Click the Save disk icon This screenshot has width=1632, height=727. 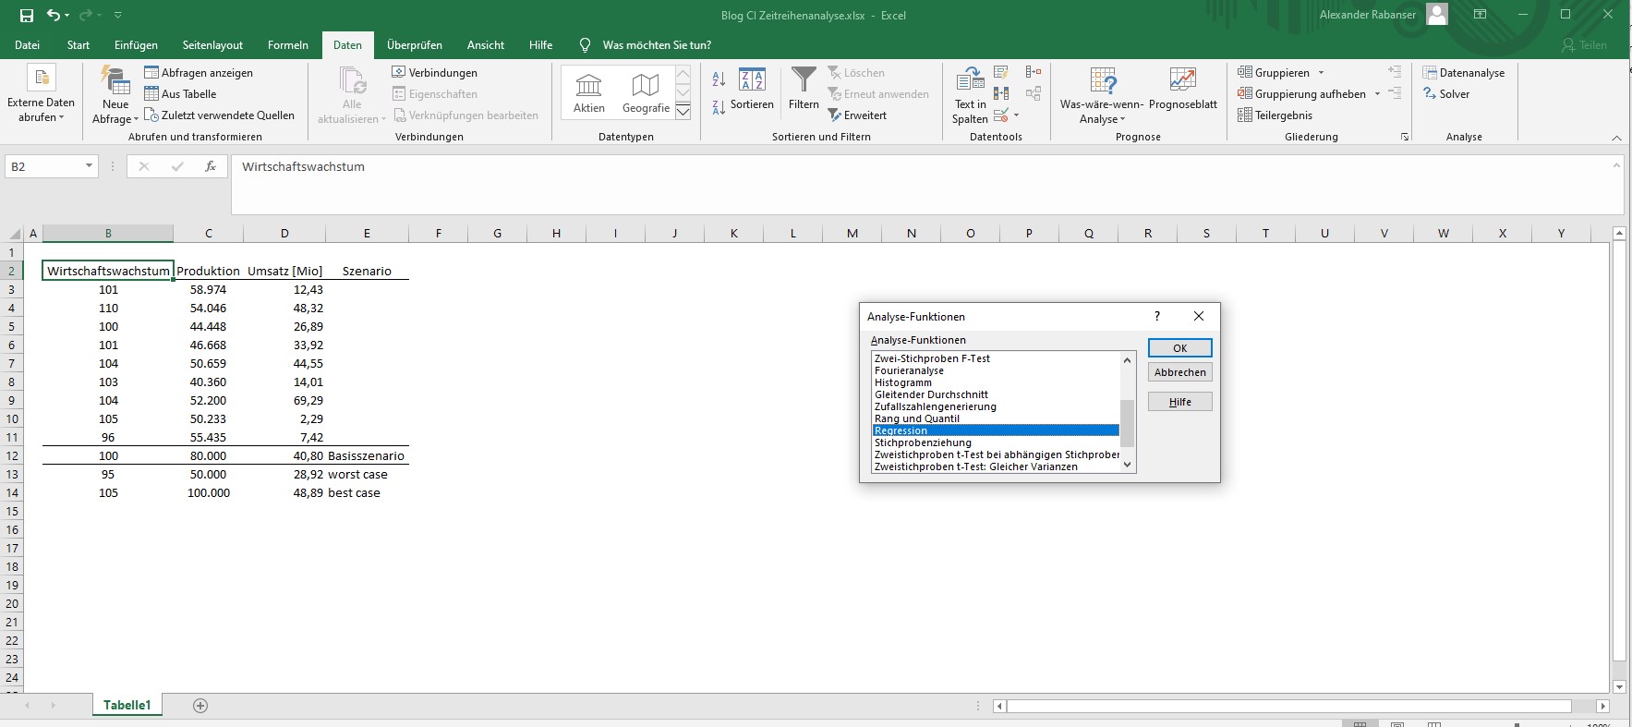(26, 16)
